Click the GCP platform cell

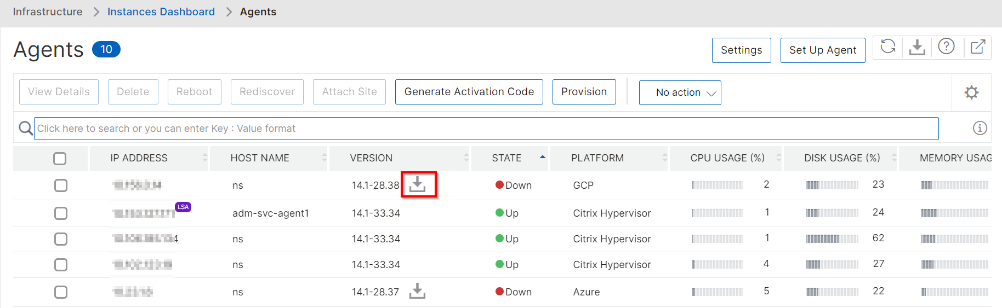tap(583, 185)
